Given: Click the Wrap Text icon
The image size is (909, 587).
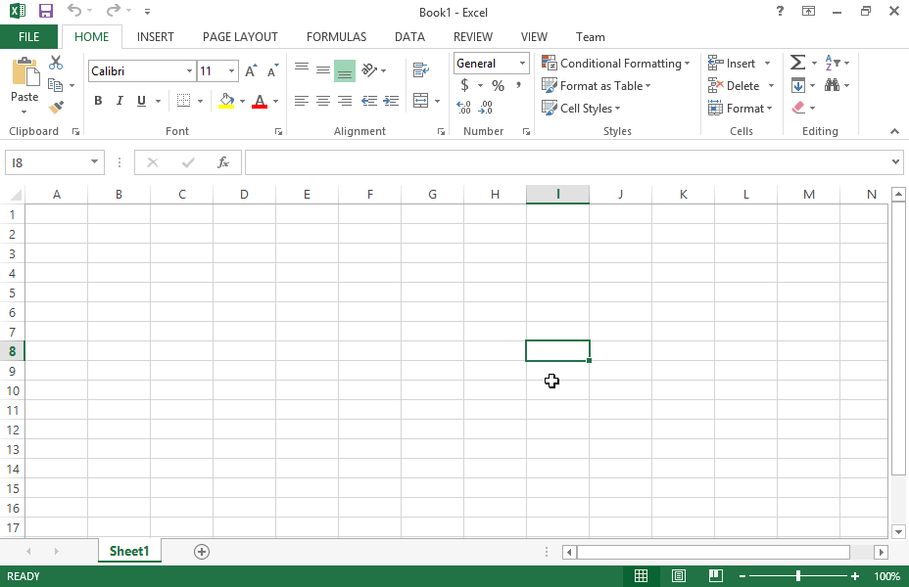Looking at the screenshot, I should point(421,70).
